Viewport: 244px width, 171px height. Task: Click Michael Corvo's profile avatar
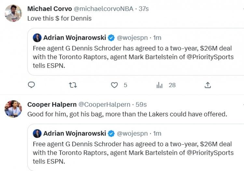click(13, 13)
